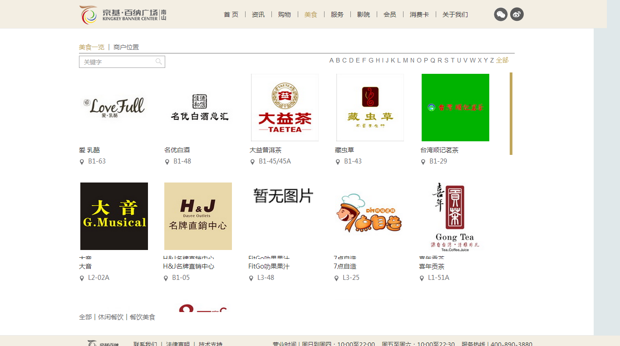620x346 pixels.
Task: Open the 法律声明 footer link
Action: coord(177,344)
